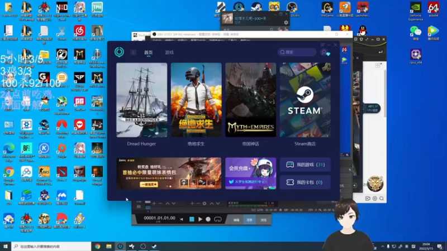Open the Microsoft Edge desktop icon
Screen dimensions: 447x251
9,152
